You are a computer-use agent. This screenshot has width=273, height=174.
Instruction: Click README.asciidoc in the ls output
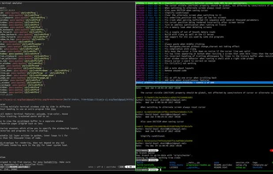coord(223,165)
